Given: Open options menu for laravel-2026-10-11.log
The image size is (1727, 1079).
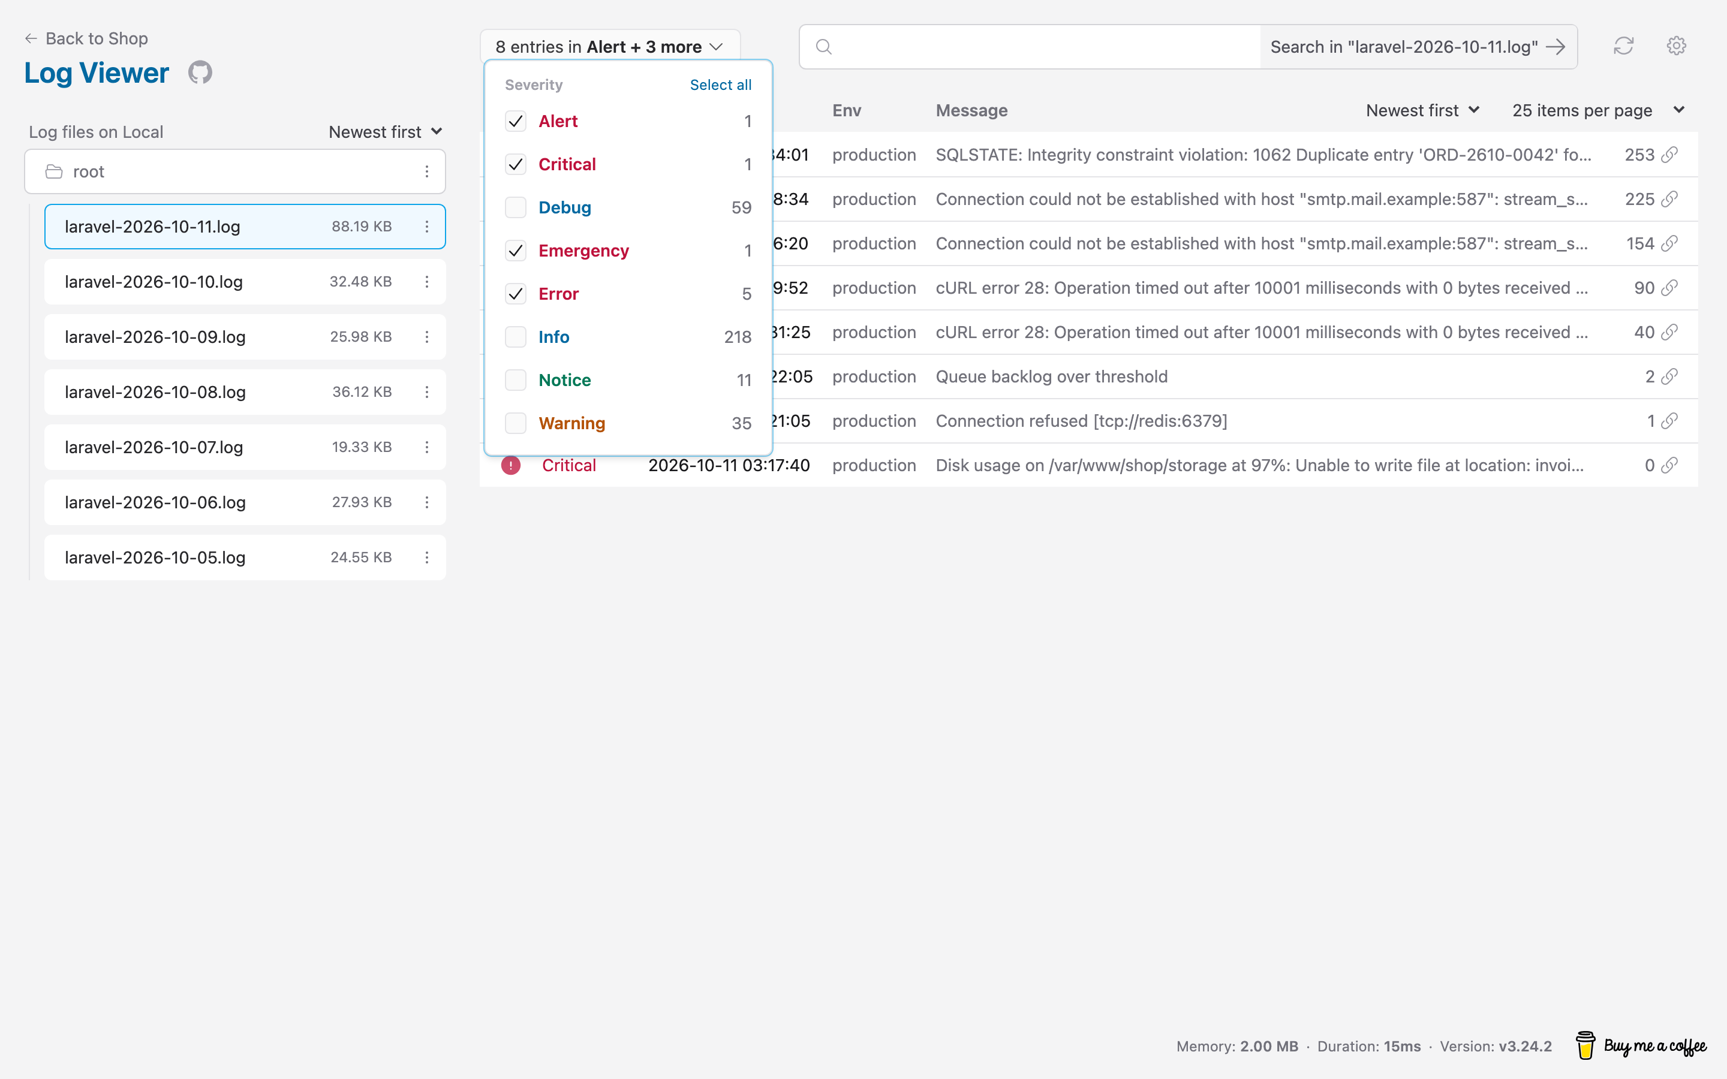Looking at the screenshot, I should (x=427, y=226).
